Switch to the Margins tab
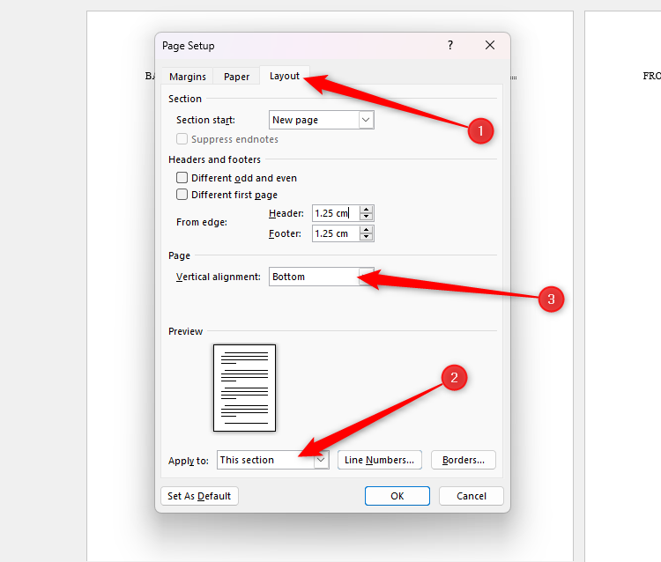The height and width of the screenshot is (562, 661). point(187,77)
